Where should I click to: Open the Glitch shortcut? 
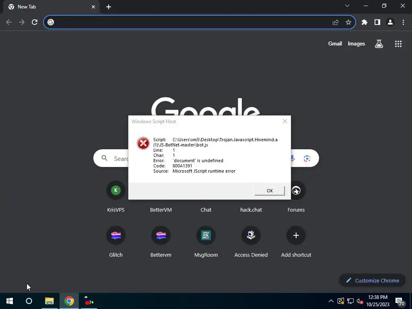(x=115, y=235)
